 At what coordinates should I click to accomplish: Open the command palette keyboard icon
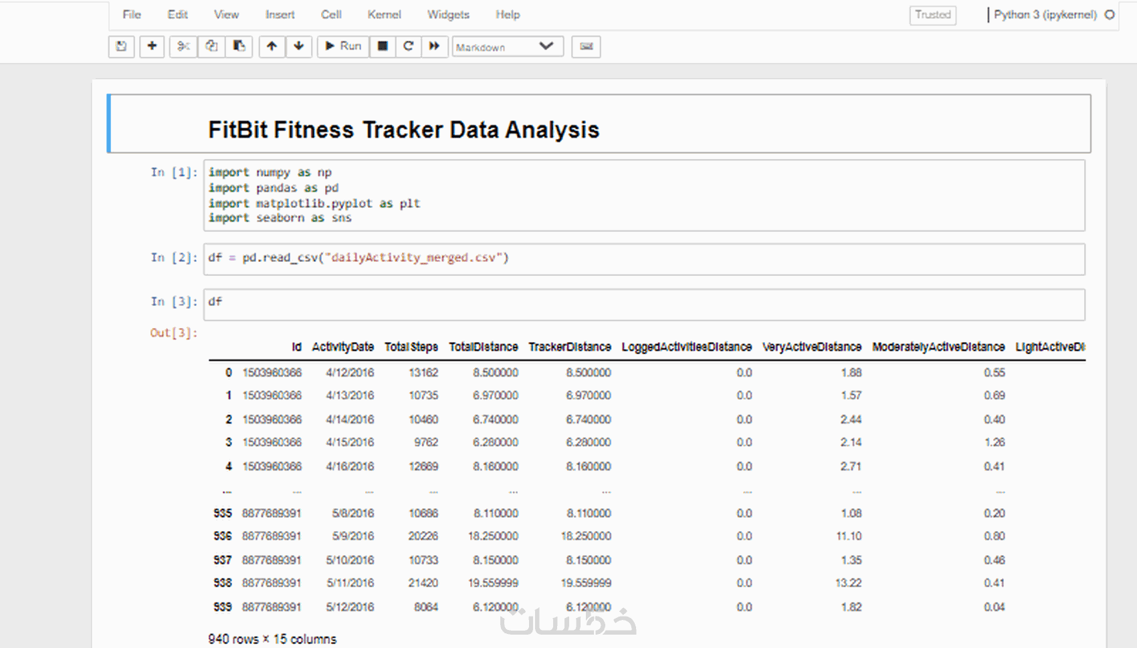[586, 46]
